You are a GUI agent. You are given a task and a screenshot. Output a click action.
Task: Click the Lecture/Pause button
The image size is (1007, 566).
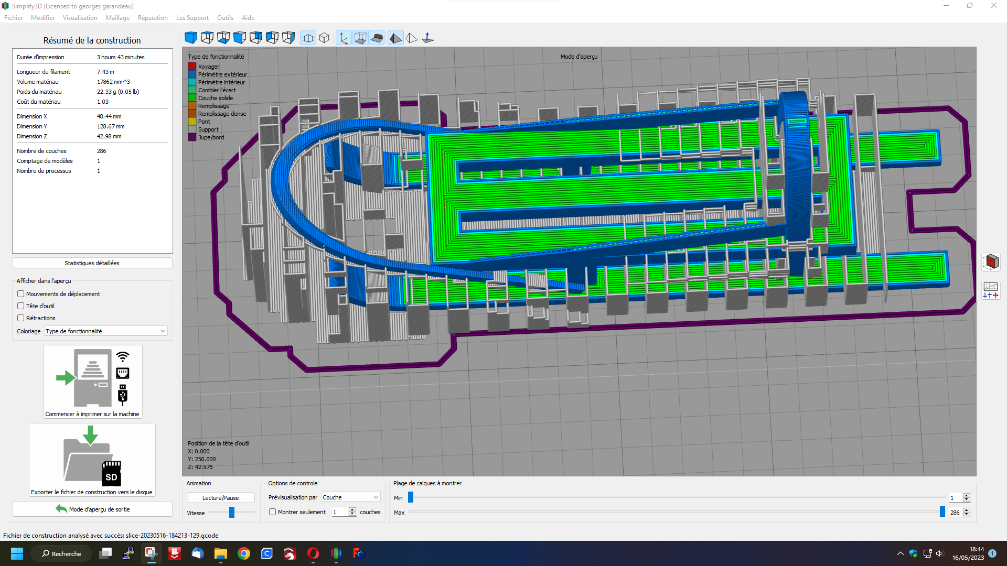coord(221,498)
